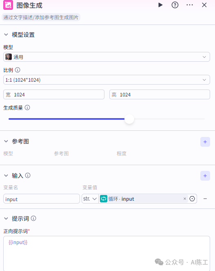Open the str. type dropdown
Screen dimensions: 215x271
[90, 199]
